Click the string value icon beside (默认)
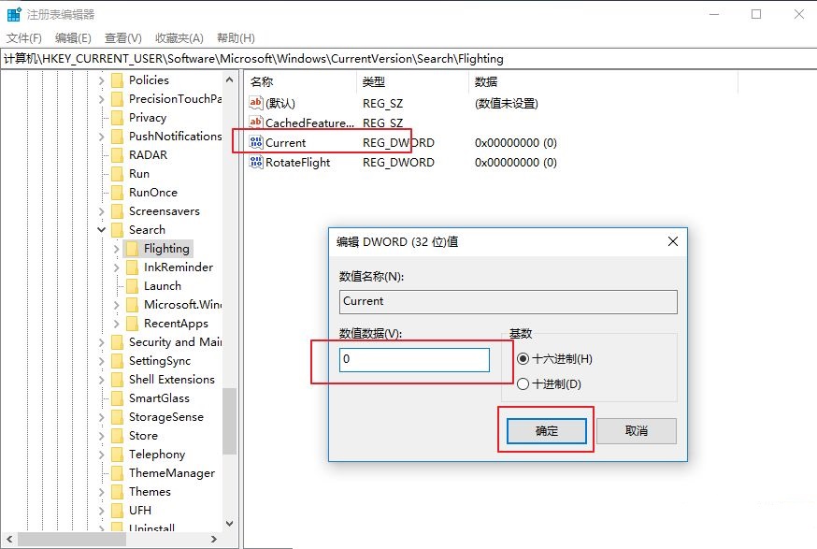Image resolution: width=817 pixels, height=549 pixels. tap(255, 103)
